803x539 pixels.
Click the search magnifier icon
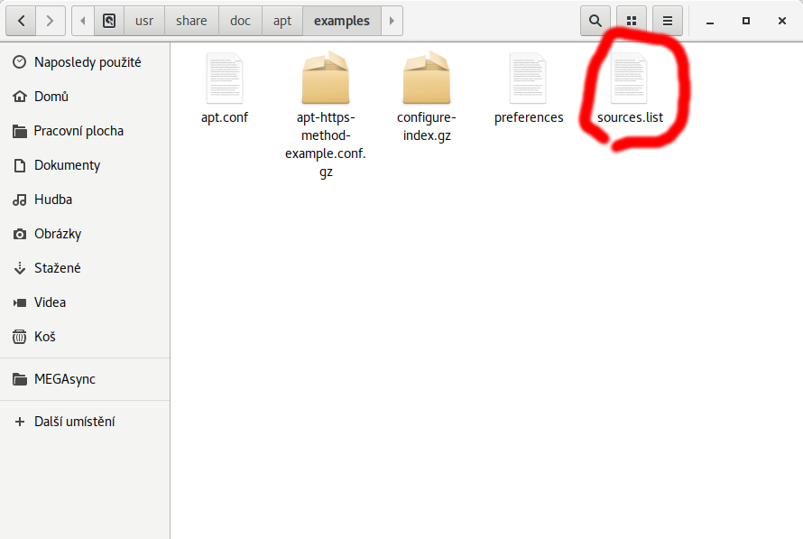click(x=595, y=21)
